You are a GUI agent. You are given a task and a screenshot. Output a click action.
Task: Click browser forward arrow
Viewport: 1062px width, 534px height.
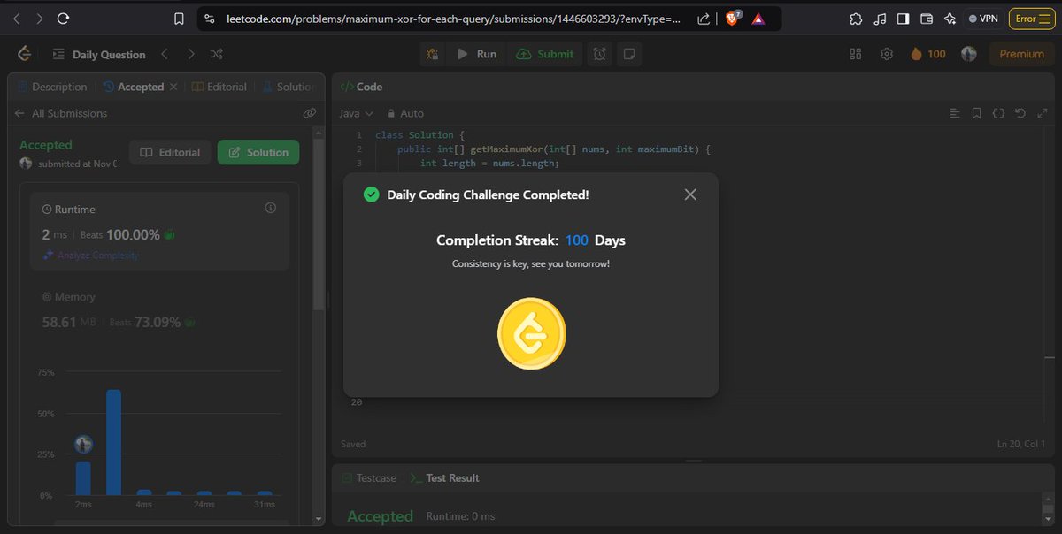40,18
